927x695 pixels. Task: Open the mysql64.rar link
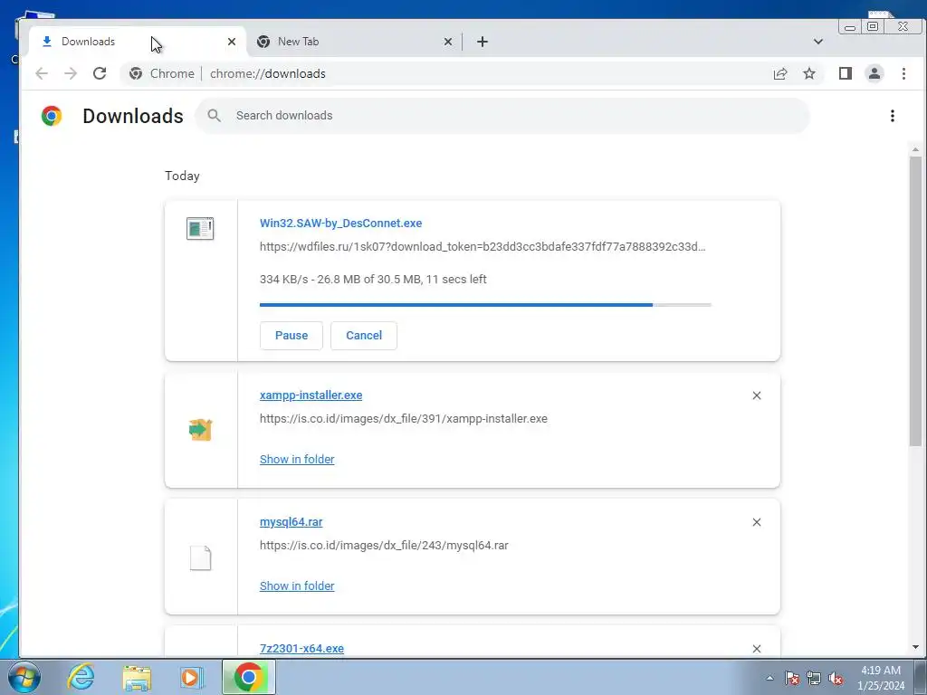pos(291,522)
